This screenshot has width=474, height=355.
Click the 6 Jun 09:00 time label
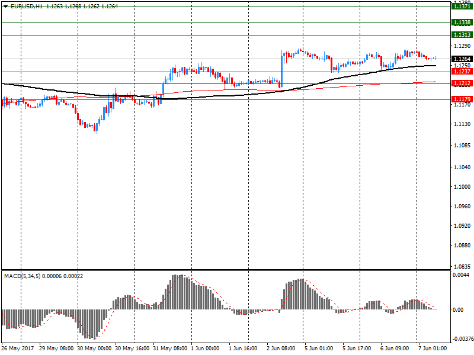click(x=395, y=348)
